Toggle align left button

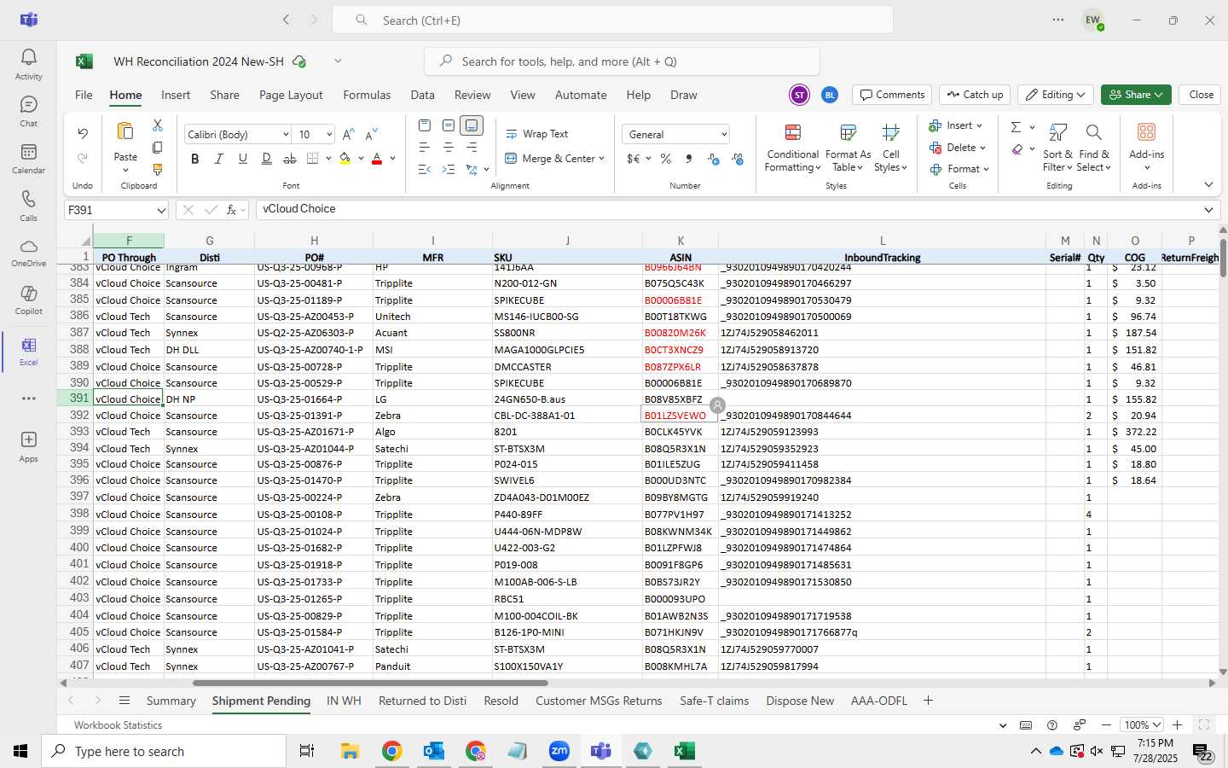click(x=425, y=148)
